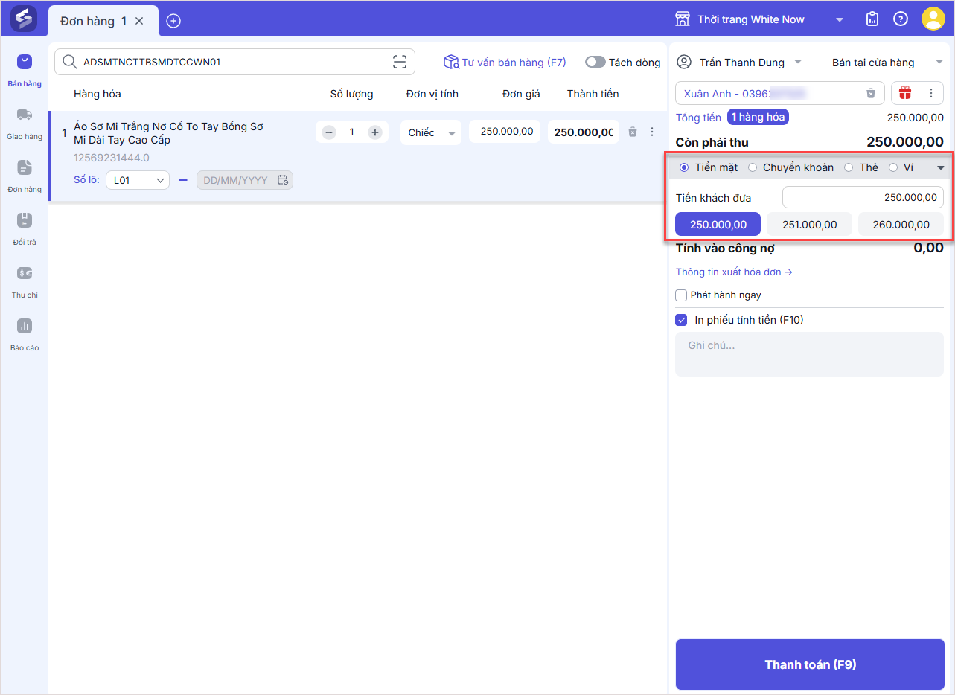Open the Bán tại cửa hàng dropdown

(939, 63)
